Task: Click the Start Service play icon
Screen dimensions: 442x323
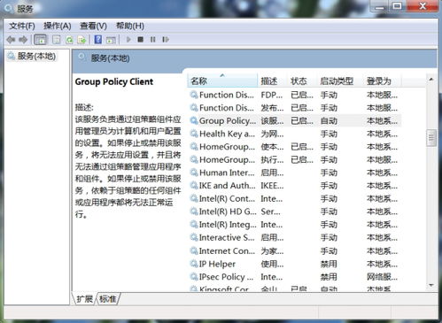Action: point(128,39)
